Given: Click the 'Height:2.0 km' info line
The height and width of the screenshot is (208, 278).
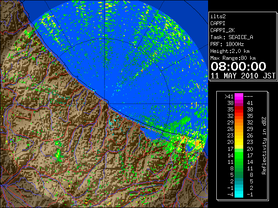Looking at the screenshot, I should pyautogui.click(x=230, y=51).
